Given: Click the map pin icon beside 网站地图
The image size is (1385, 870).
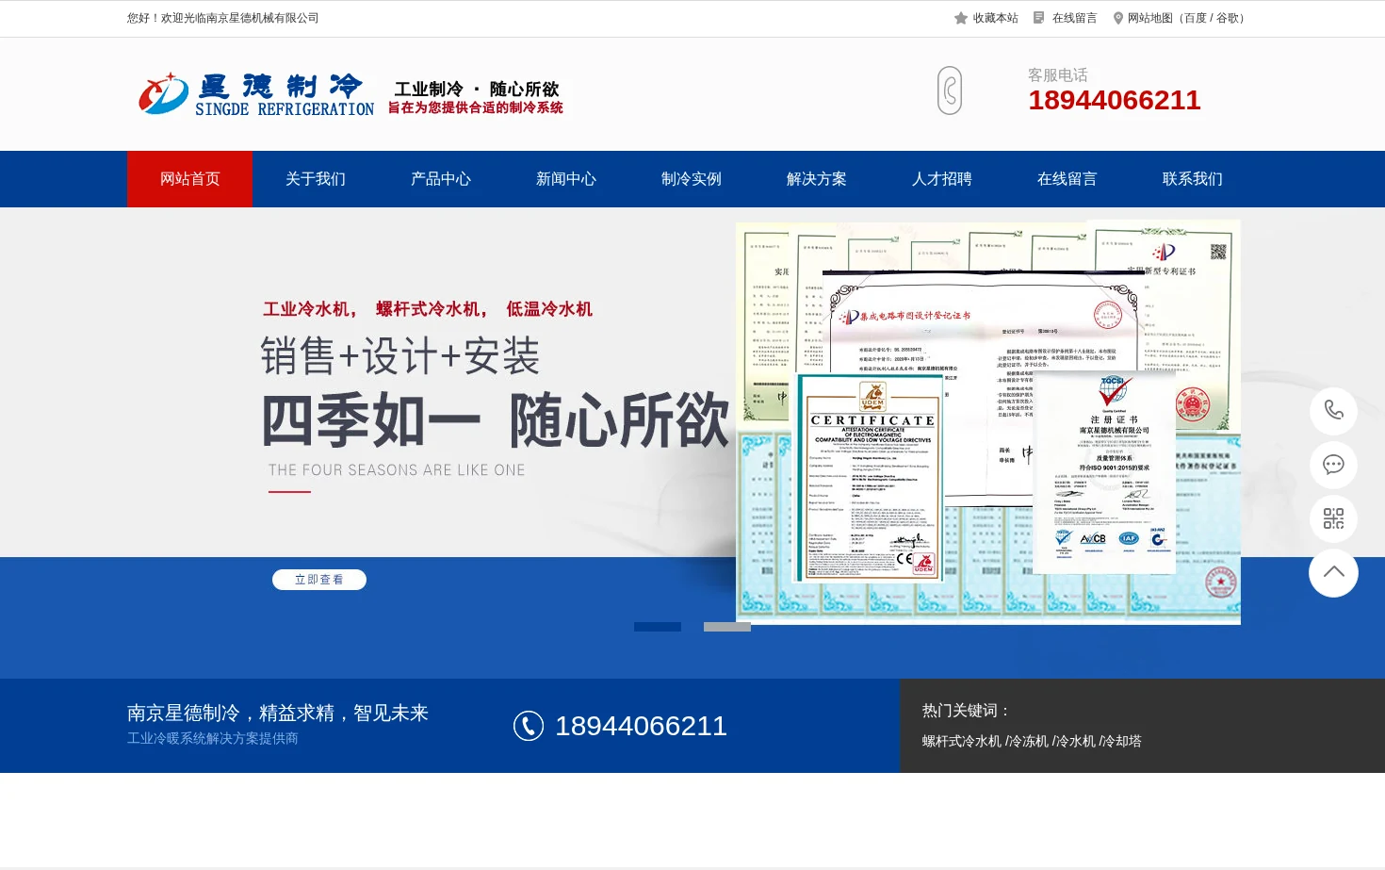Looking at the screenshot, I should coord(1118,18).
